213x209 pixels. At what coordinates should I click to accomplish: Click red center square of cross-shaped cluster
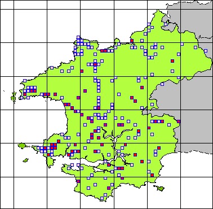(x=95, y=64)
